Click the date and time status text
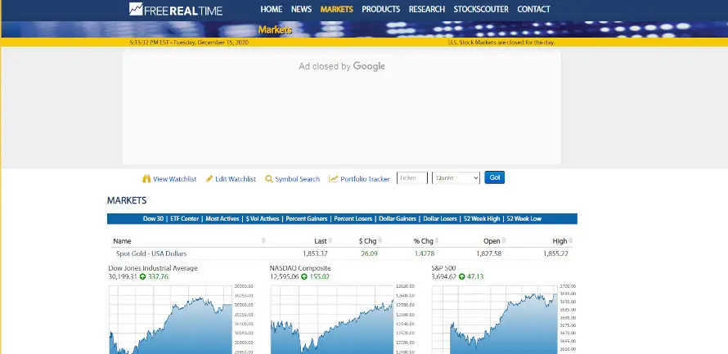The width and height of the screenshot is (728, 354). tap(189, 43)
